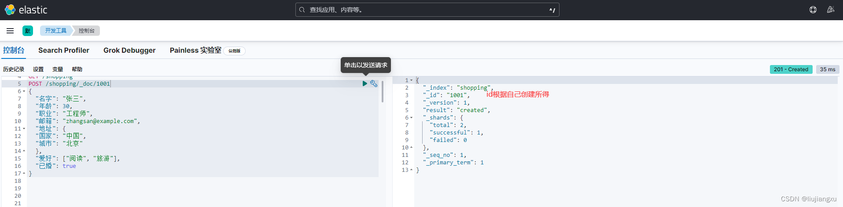Click the '"已婚": true' line

coord(55,166)
